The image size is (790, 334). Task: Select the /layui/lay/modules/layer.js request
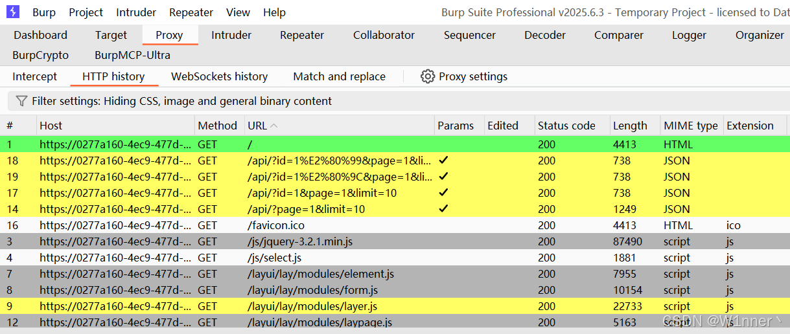click(395, 306)
